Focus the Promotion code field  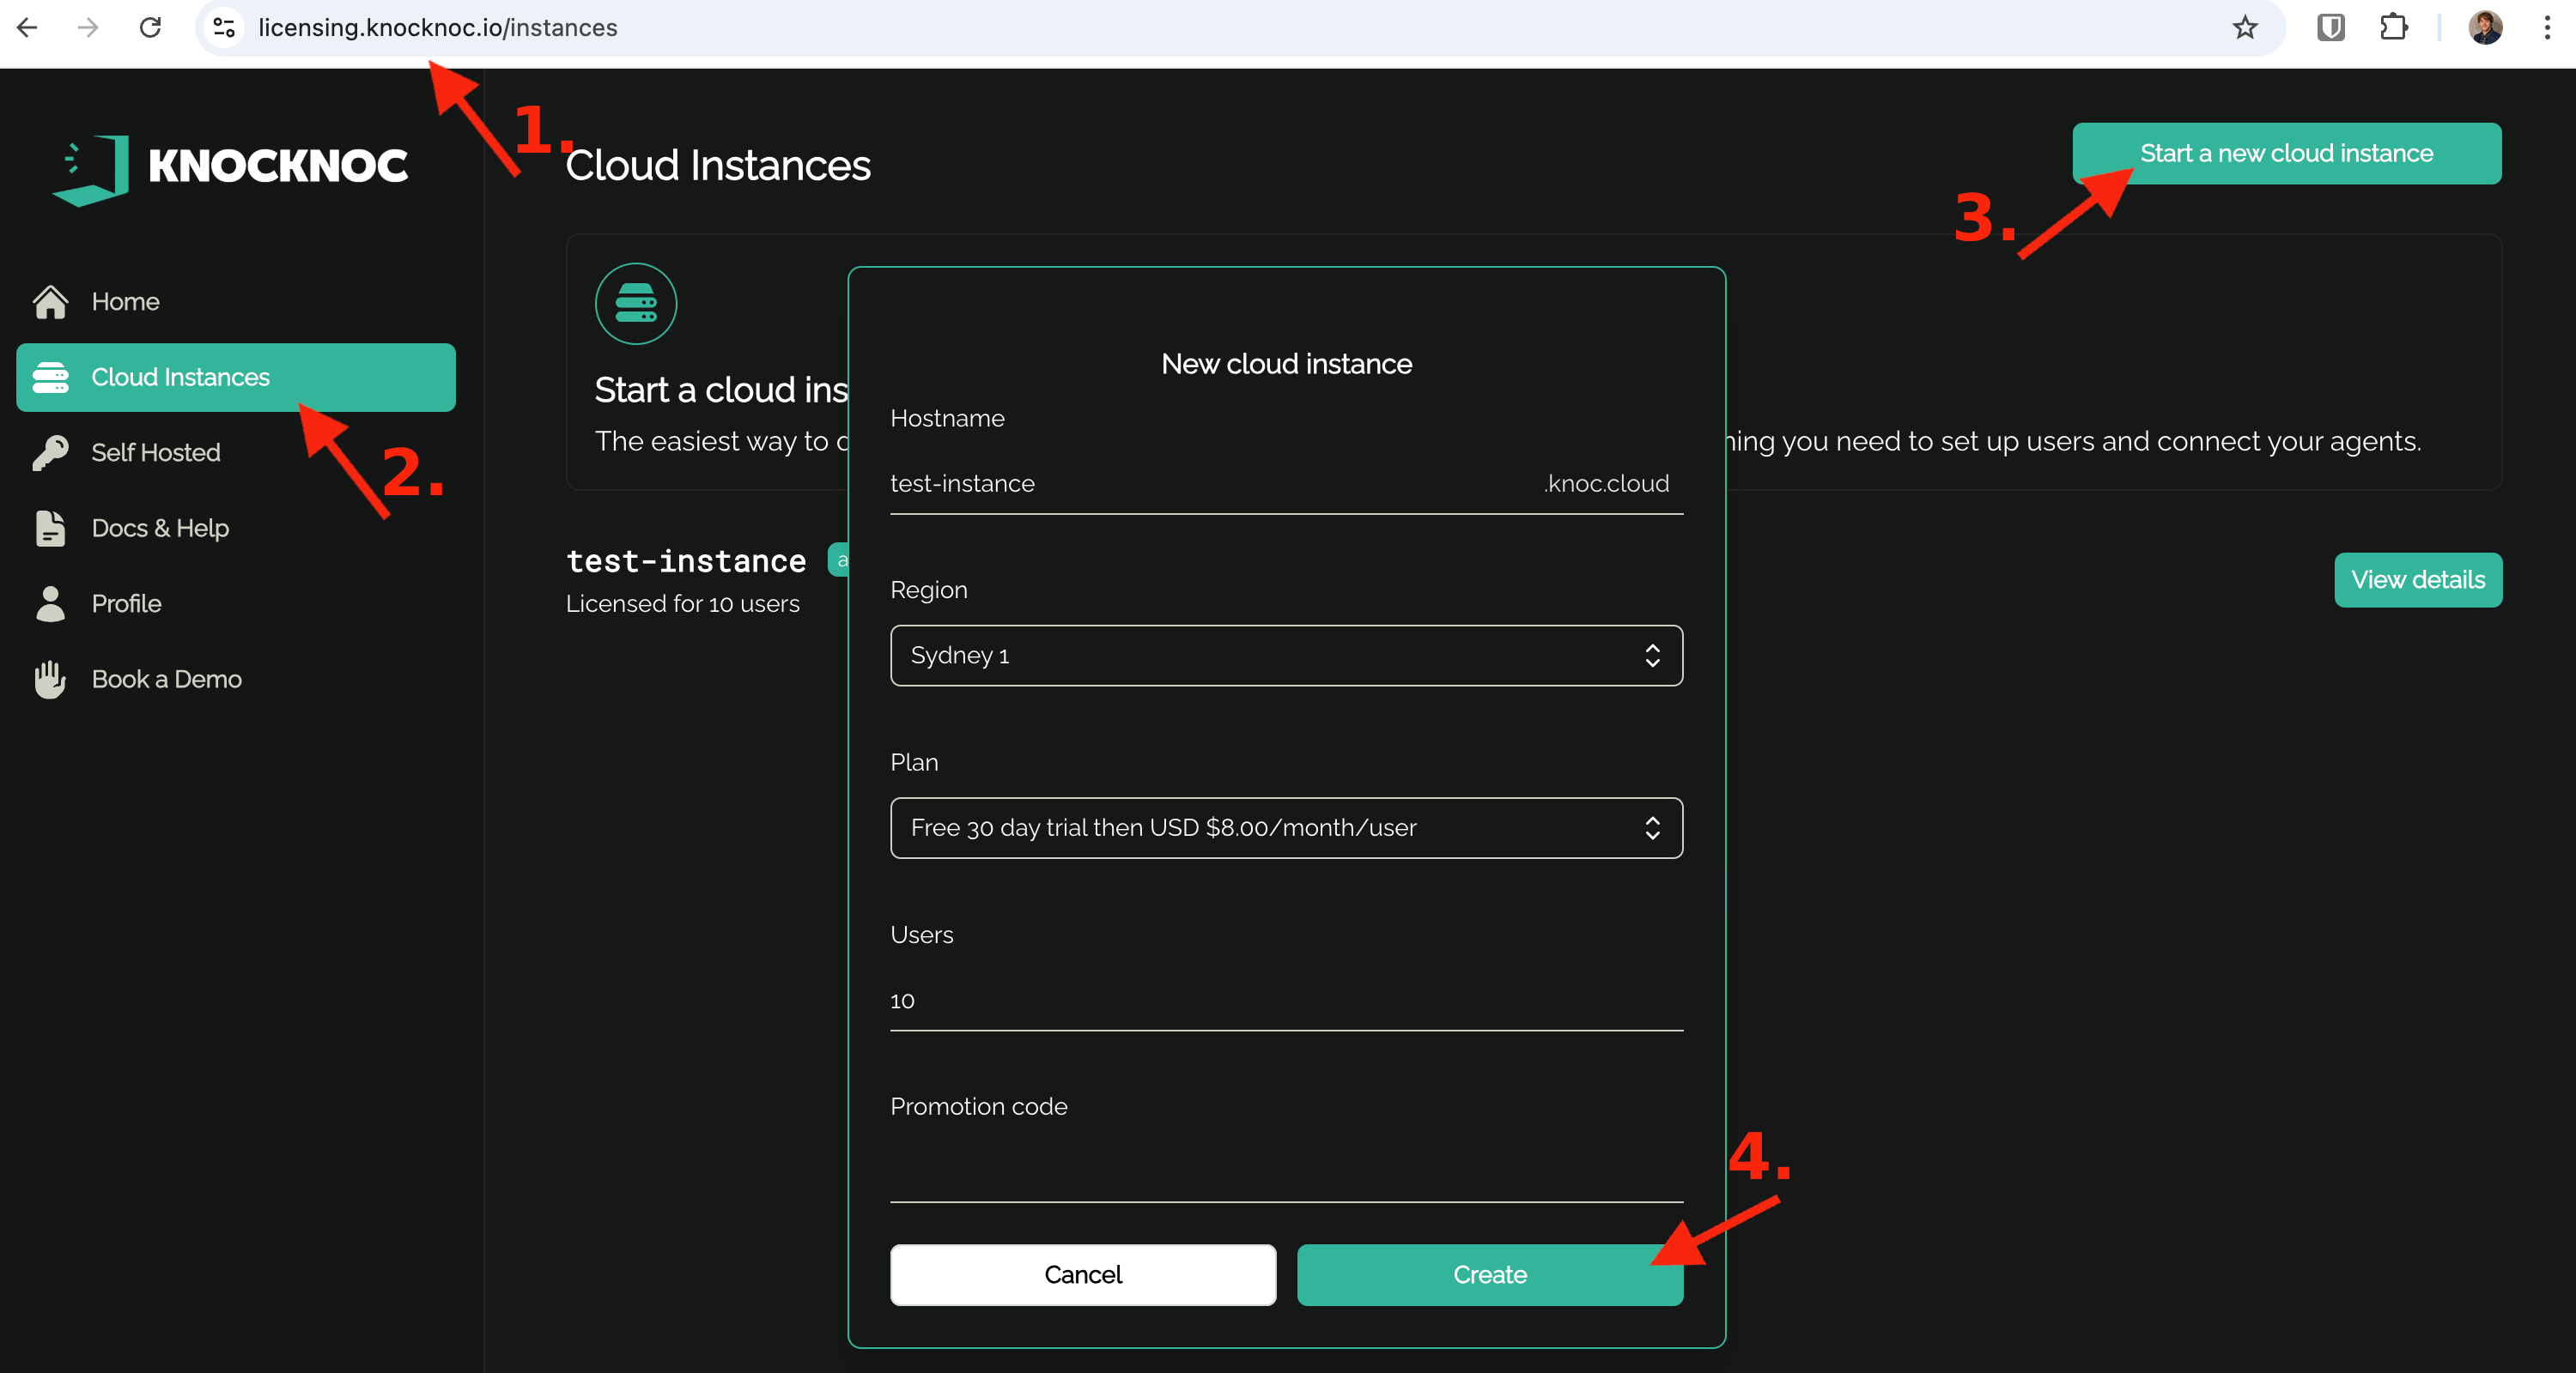tap(1285, 1169)
